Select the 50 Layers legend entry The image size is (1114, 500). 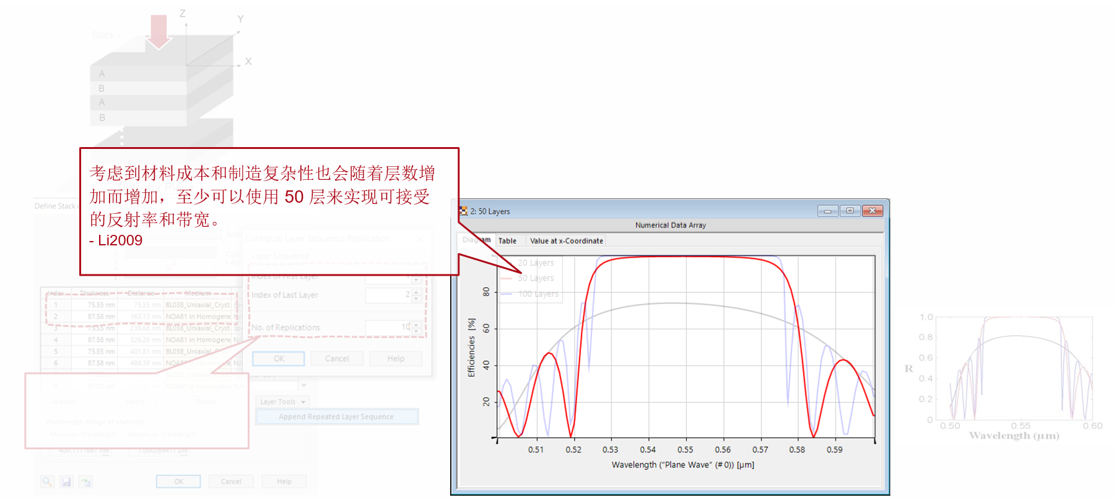click(x=528, y=278)
